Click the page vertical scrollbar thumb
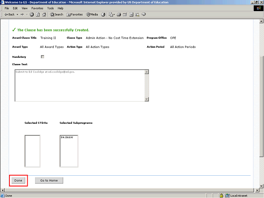This screenshot has width=264, height=198. 261,107
